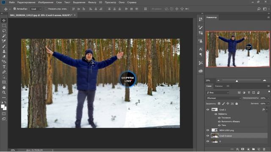Create a new layer group folder
This screenshot has height=152, width=271.
point(253,149)
